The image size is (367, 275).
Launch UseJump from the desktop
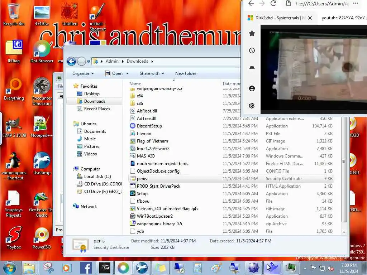click(x=42, y=164)
